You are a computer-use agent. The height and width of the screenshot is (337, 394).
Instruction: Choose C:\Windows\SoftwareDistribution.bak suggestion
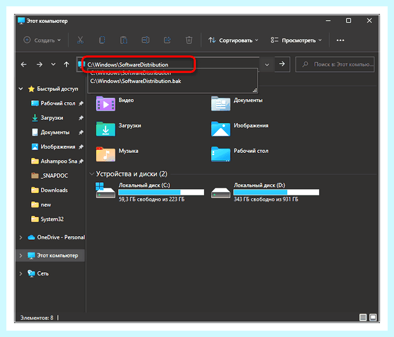click(x=135, y=81)
